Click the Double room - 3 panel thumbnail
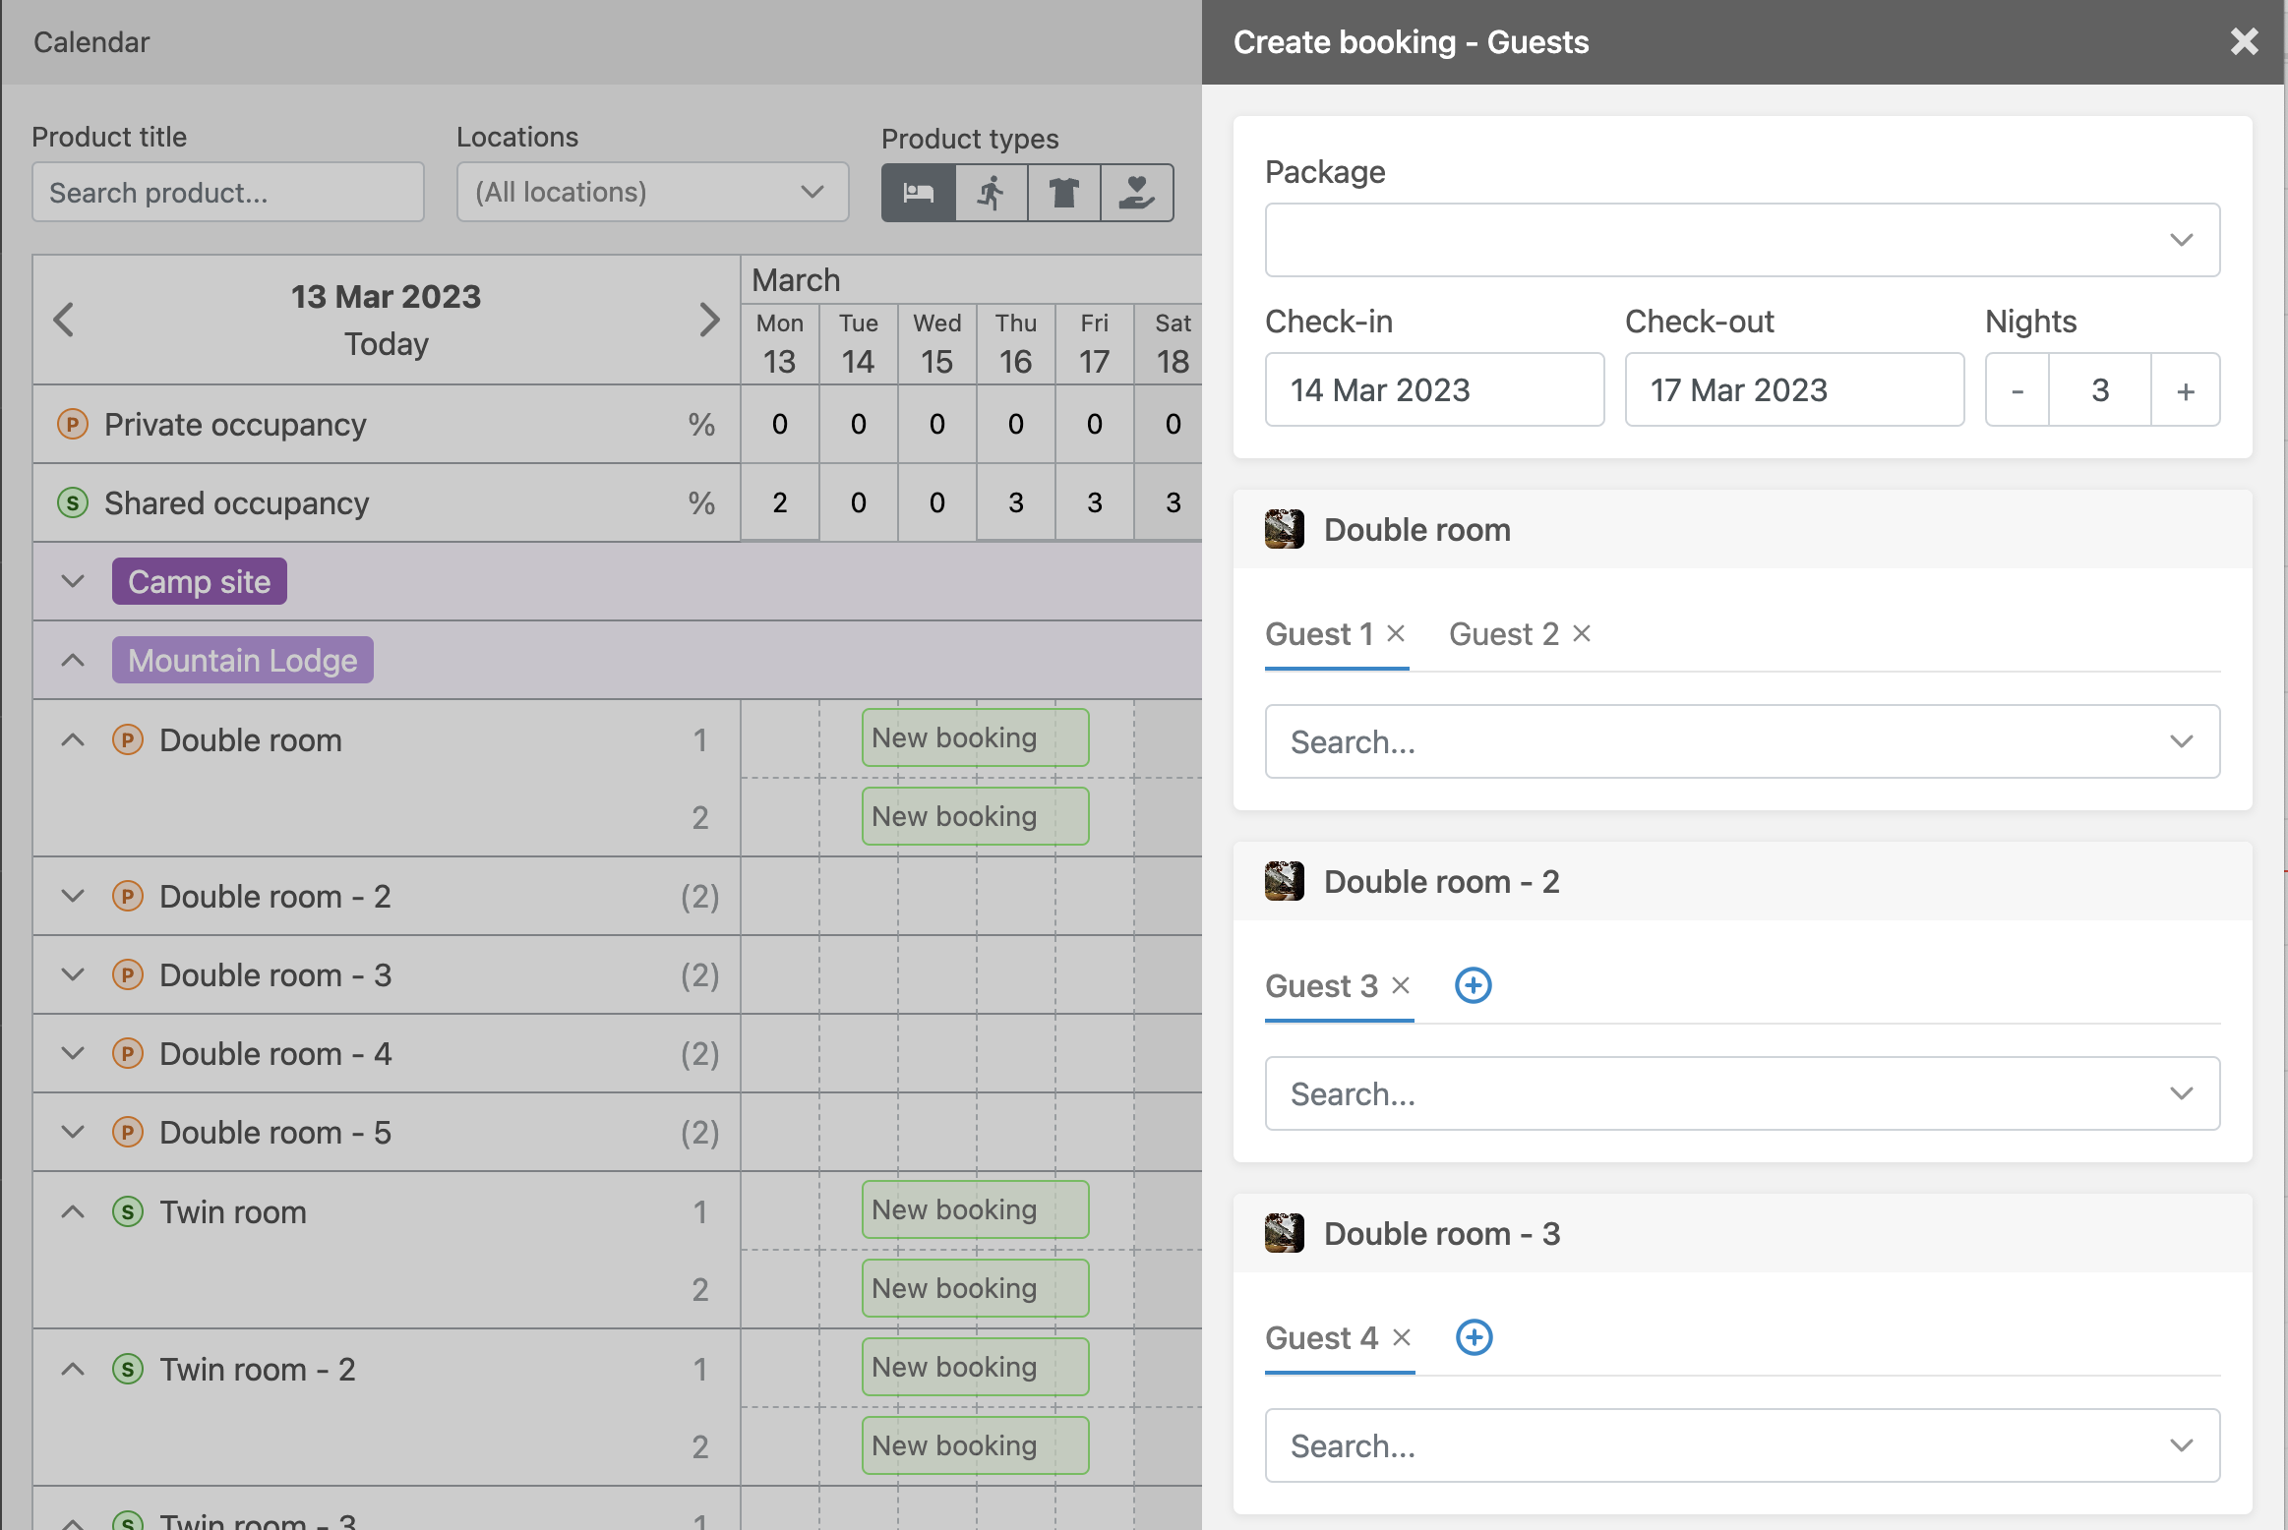Screen dimensions: 2288x1530 [1285, 1233]
